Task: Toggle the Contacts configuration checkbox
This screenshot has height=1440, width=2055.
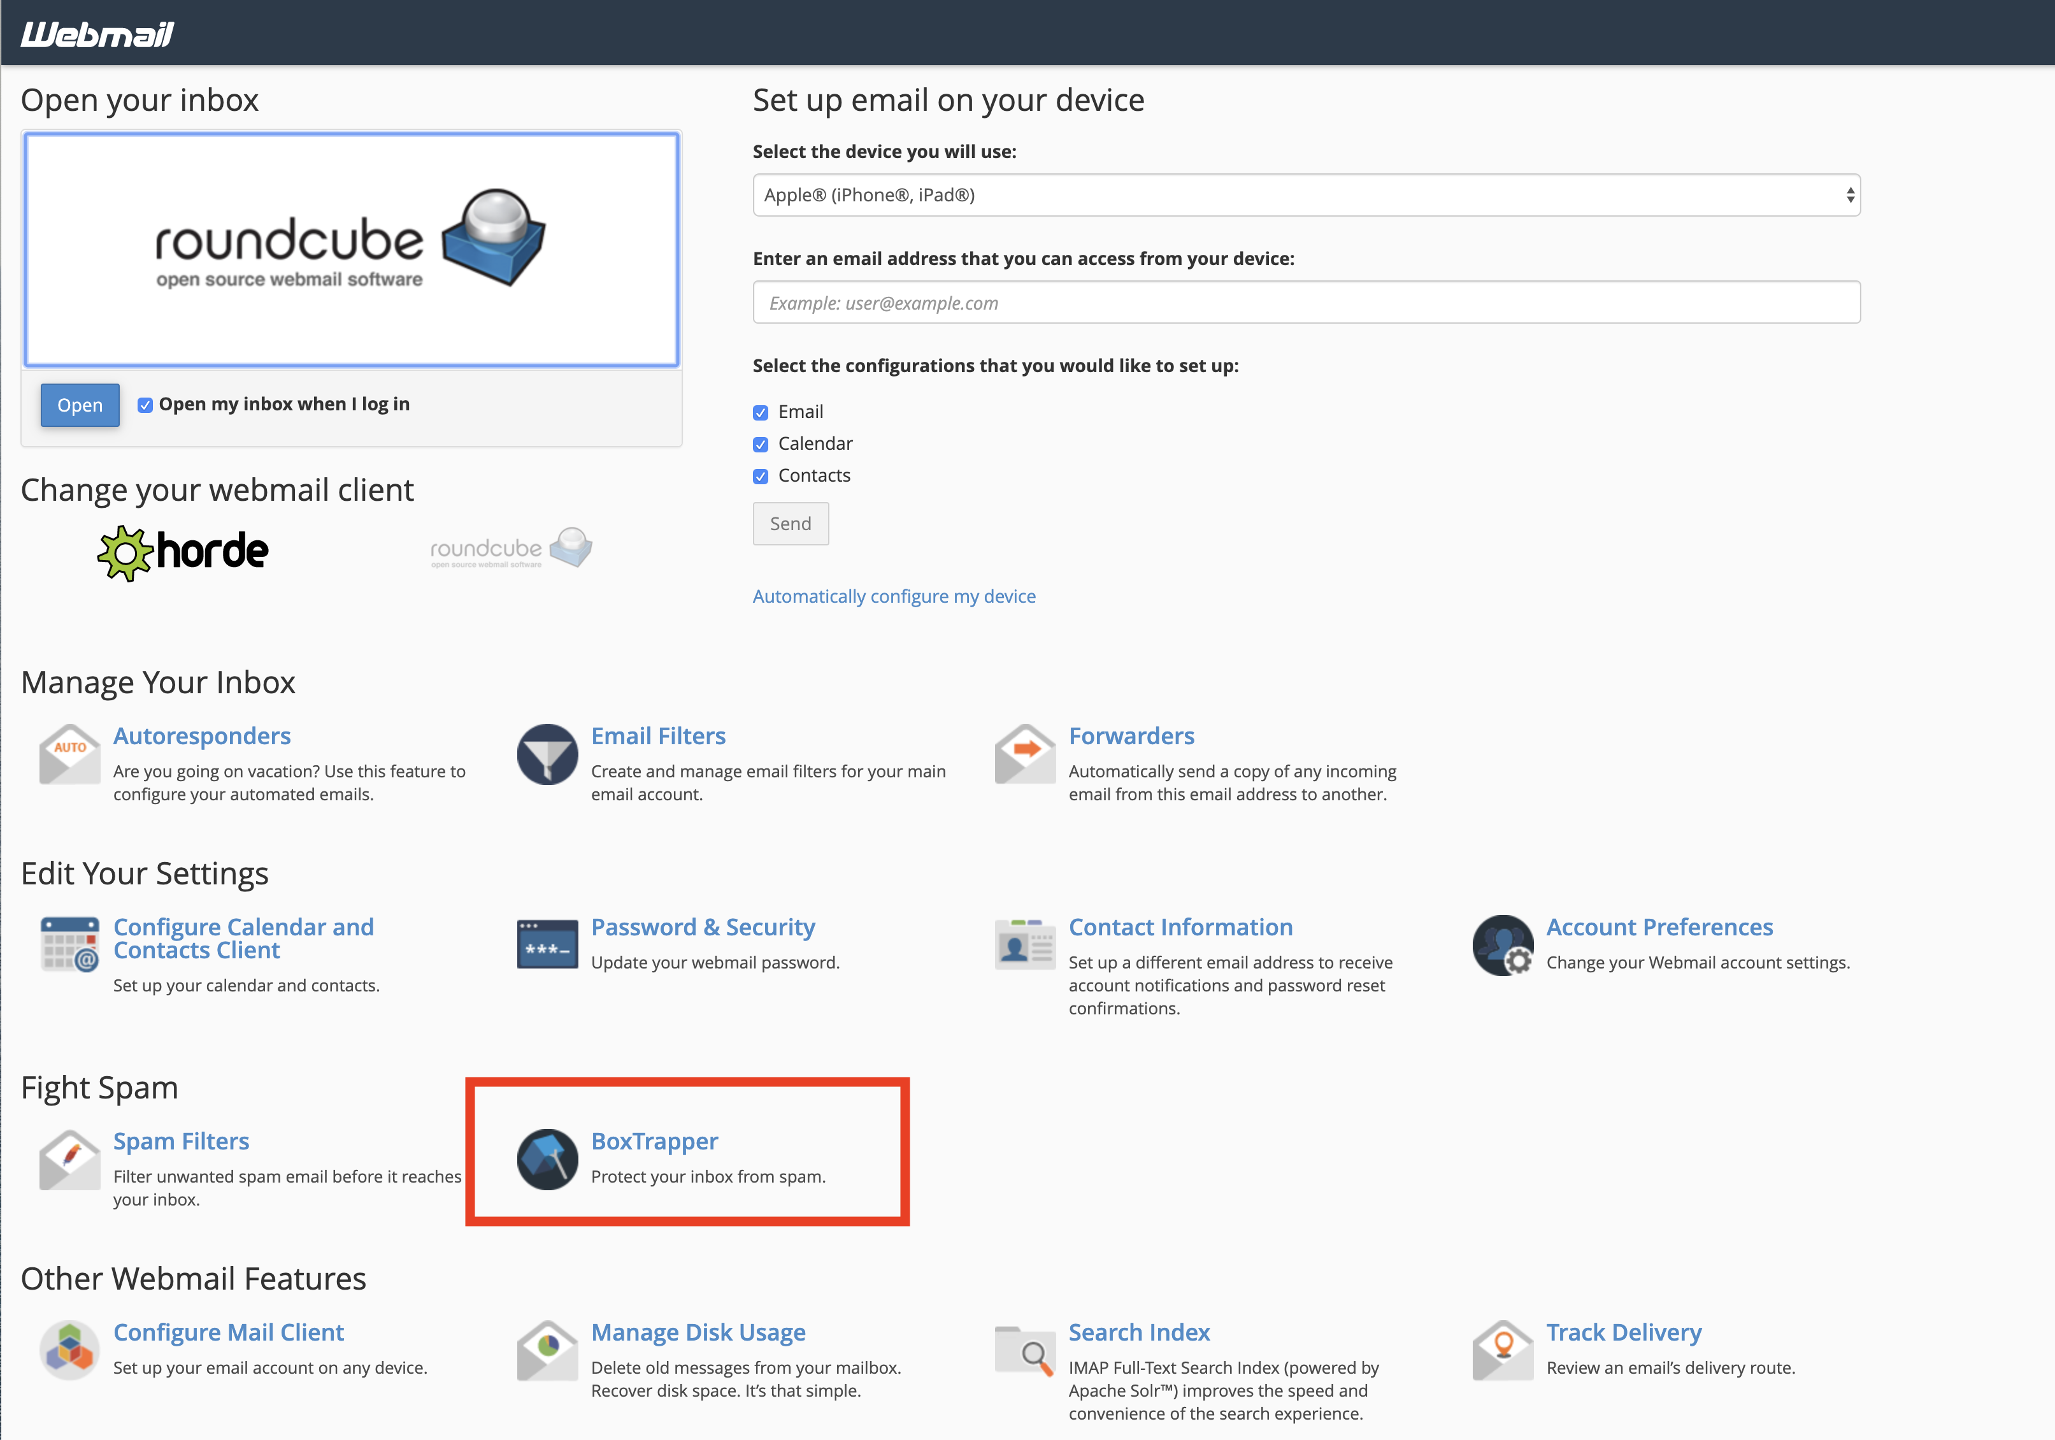Action: pyautogui.click(x=761, y=477)
